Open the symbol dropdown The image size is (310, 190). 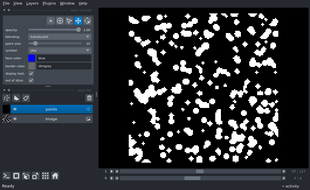[x=60, y=50]
